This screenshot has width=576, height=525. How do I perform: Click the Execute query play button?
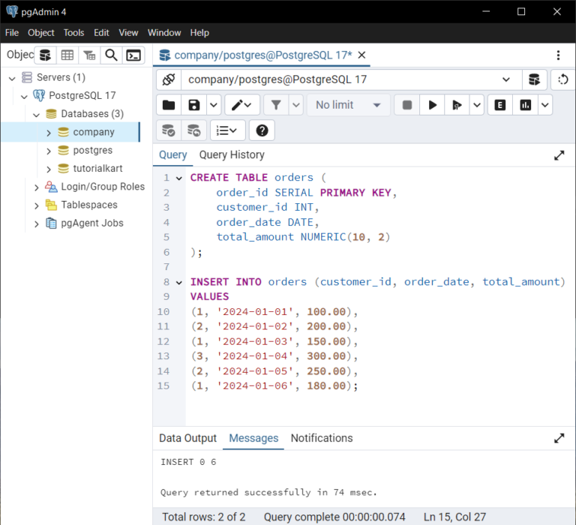tap(432, 105)
